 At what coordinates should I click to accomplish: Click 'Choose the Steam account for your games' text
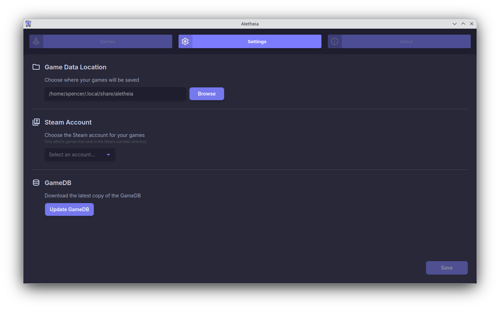95,135
